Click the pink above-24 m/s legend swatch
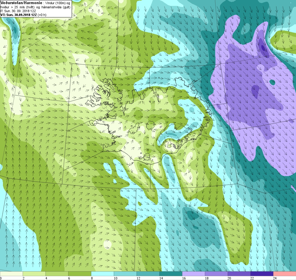The width and height of the screenshot is (296, 280). 285,274
